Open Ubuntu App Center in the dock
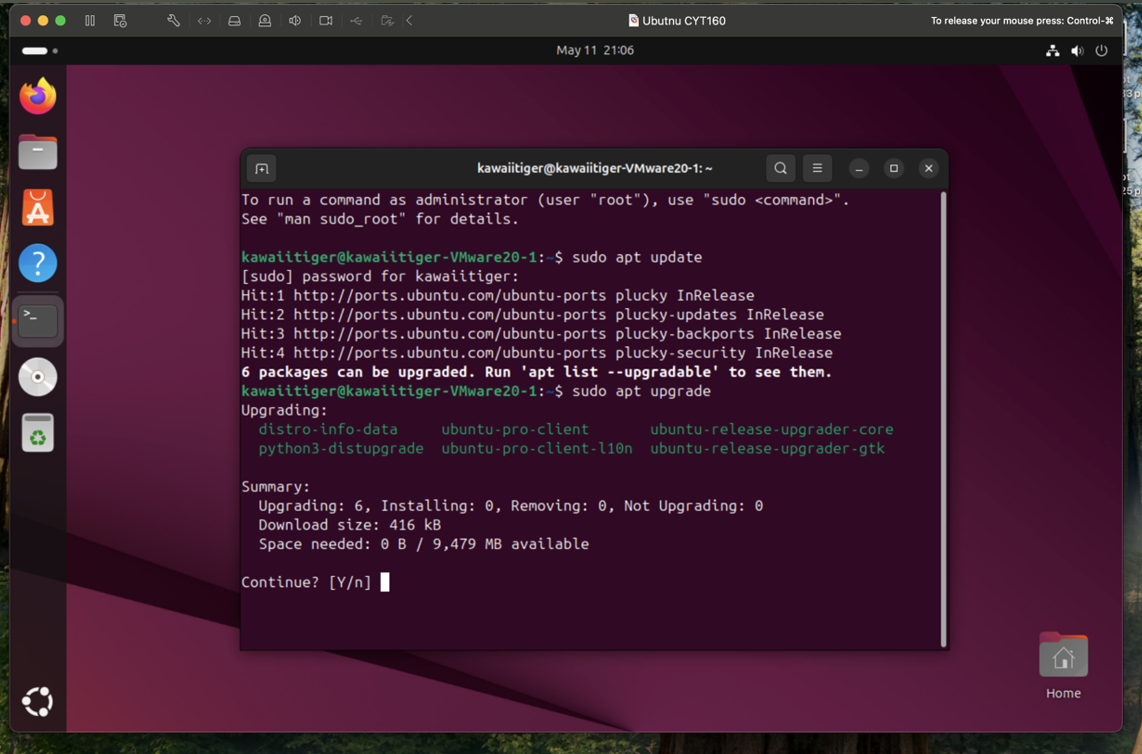 [37, 208]
